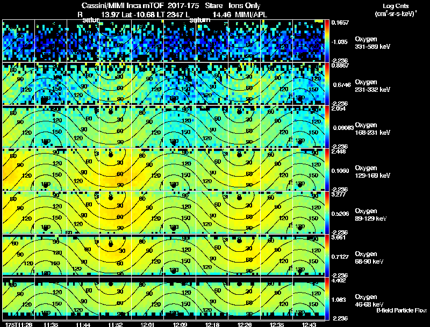430x327 pixels.
Task: Select the 12:26 time axis label
Action: pyautogui.click(x=245, y=325)
